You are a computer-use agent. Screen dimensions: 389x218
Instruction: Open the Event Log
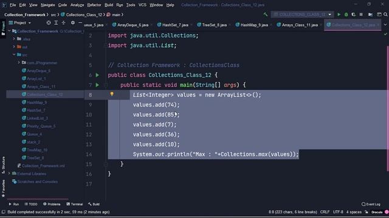coord(371,204)
